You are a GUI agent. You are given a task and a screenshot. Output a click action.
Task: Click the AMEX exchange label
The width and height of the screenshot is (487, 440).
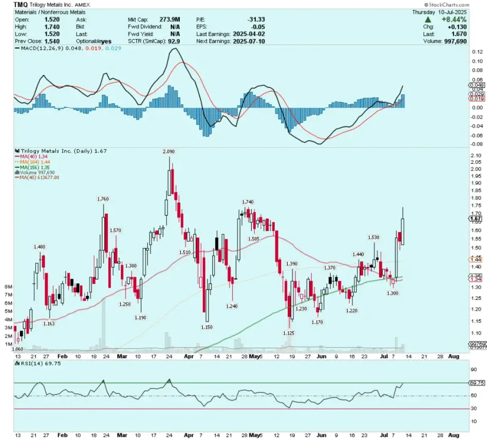pyautogui.click(x=82, y=5)
